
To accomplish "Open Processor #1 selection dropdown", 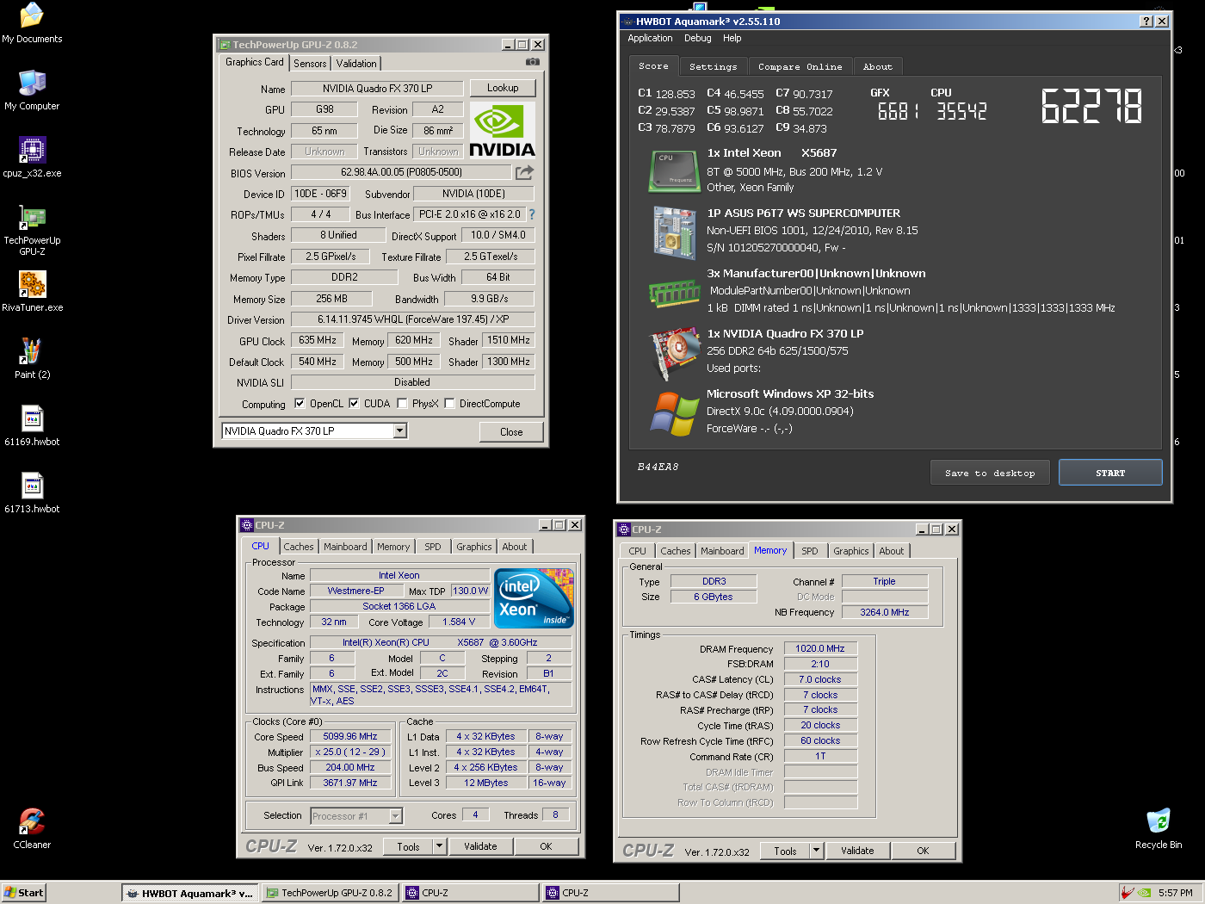I will [x=396, y=815].
